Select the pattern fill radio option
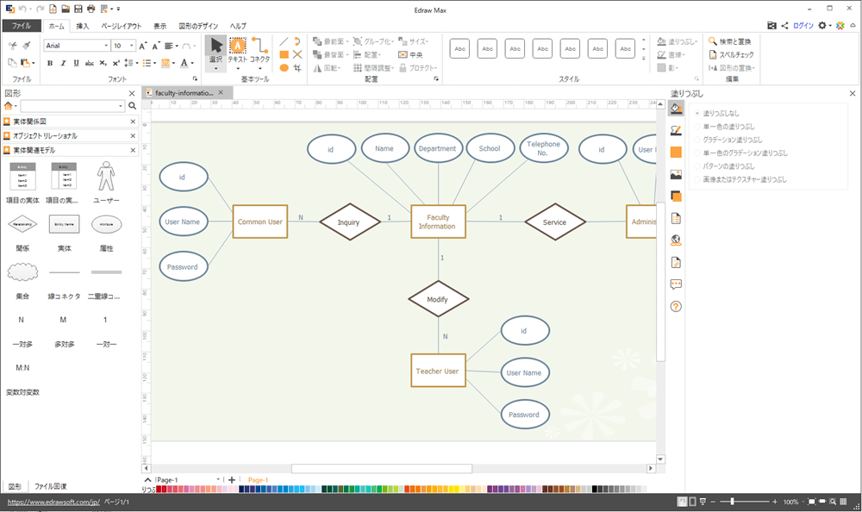 point(725,166)
